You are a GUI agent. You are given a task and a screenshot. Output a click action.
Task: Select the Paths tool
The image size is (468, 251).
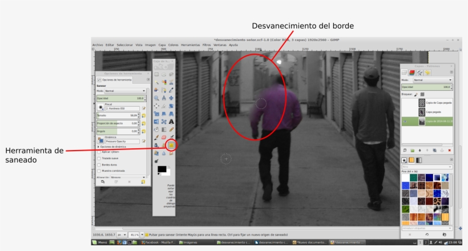click(x=164, y=90)
